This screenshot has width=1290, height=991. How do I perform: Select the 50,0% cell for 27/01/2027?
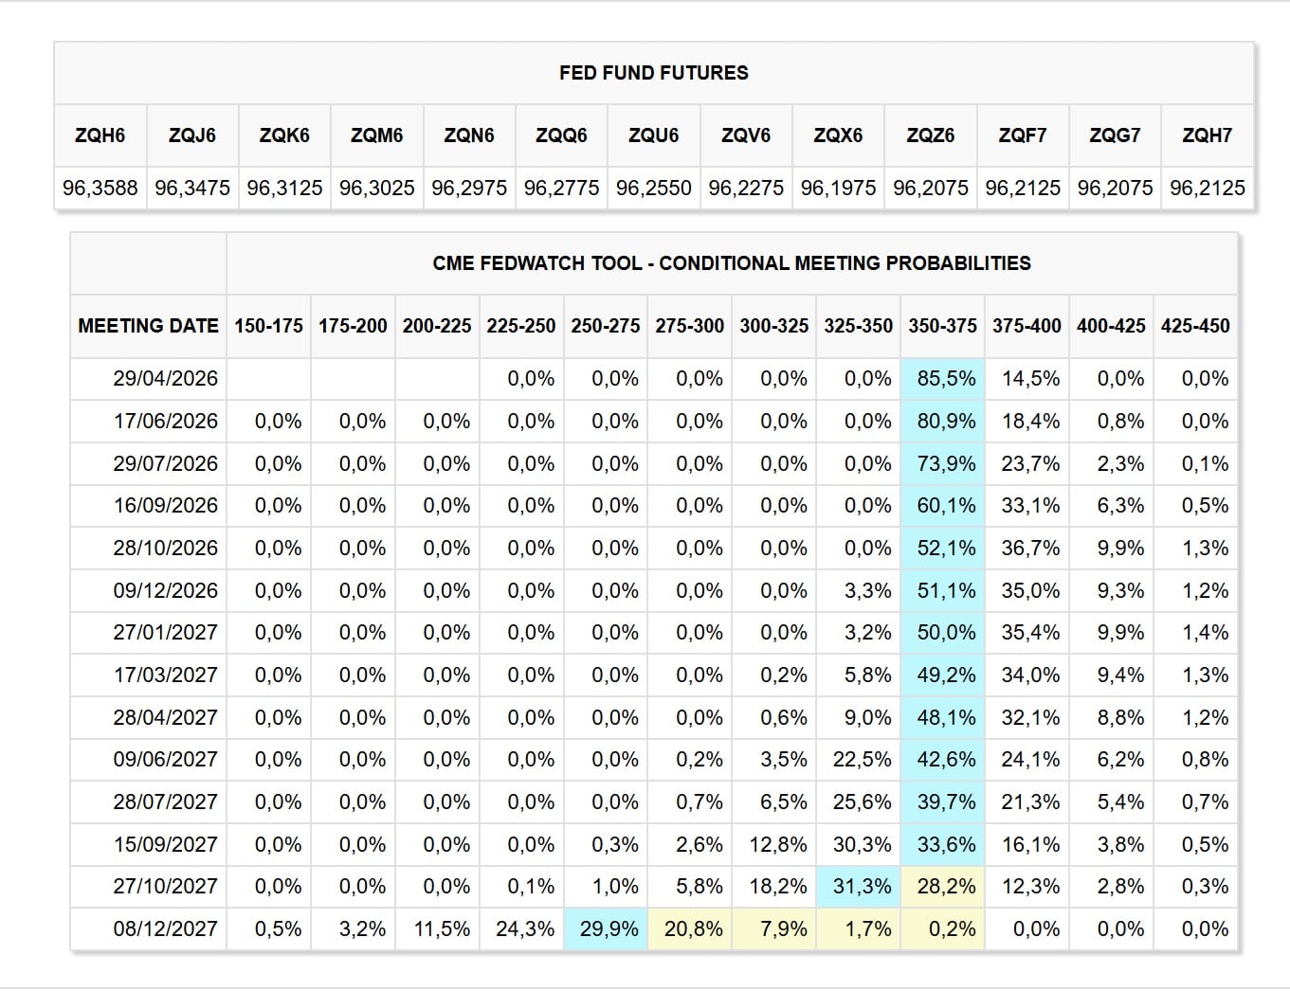pyautogui.click(x=945, y=633)
